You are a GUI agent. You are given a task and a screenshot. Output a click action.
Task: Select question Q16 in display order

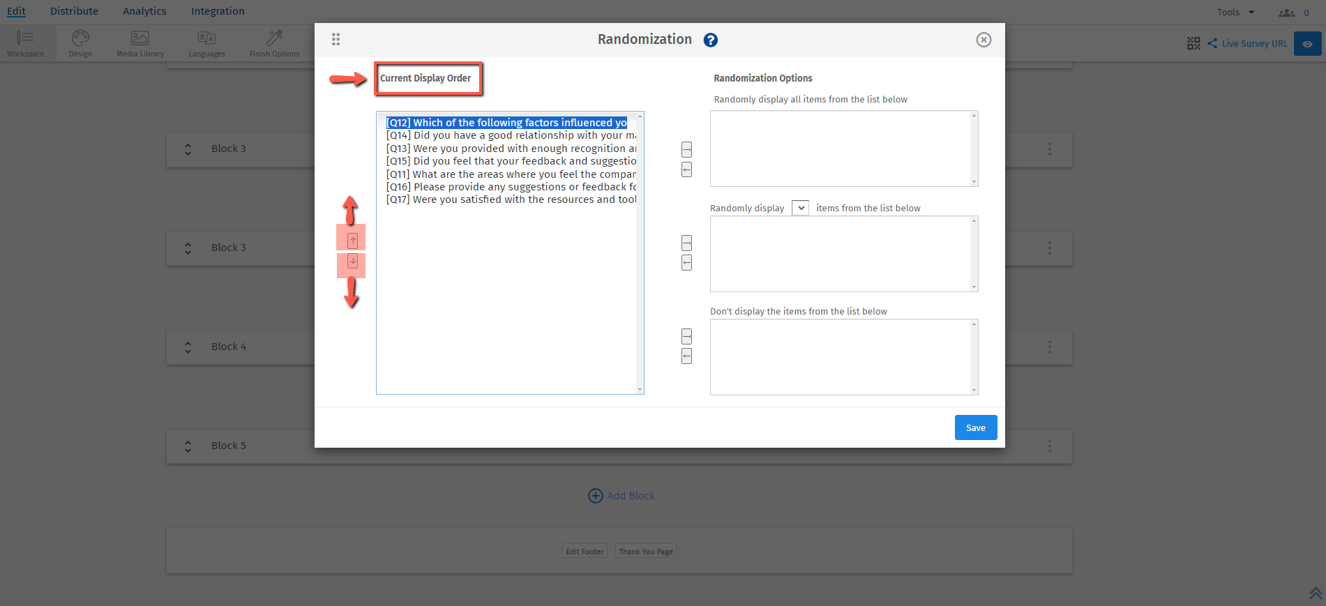(511, 187)
